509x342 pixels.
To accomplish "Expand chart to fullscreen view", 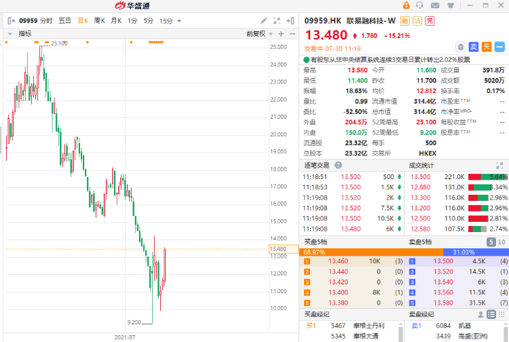I will (x=277, y=21).
